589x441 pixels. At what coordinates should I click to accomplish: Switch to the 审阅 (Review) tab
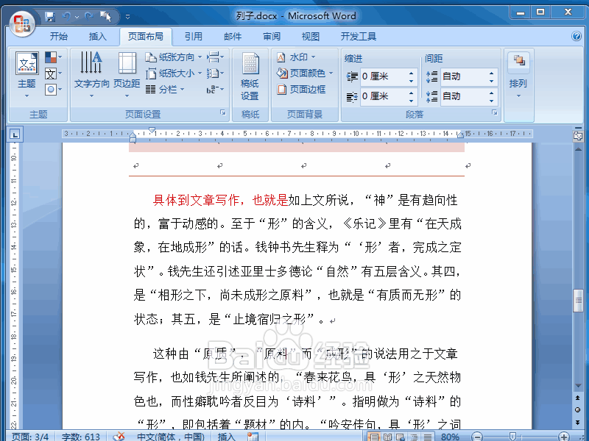[x=272, y=37]
